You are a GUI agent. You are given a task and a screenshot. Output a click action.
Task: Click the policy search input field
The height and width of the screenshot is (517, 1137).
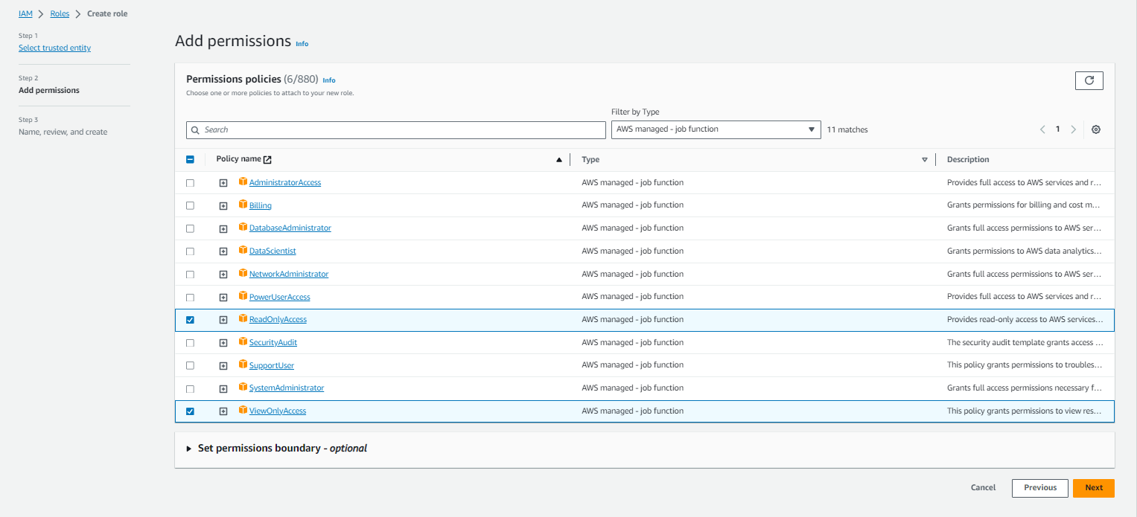(396, 129)
